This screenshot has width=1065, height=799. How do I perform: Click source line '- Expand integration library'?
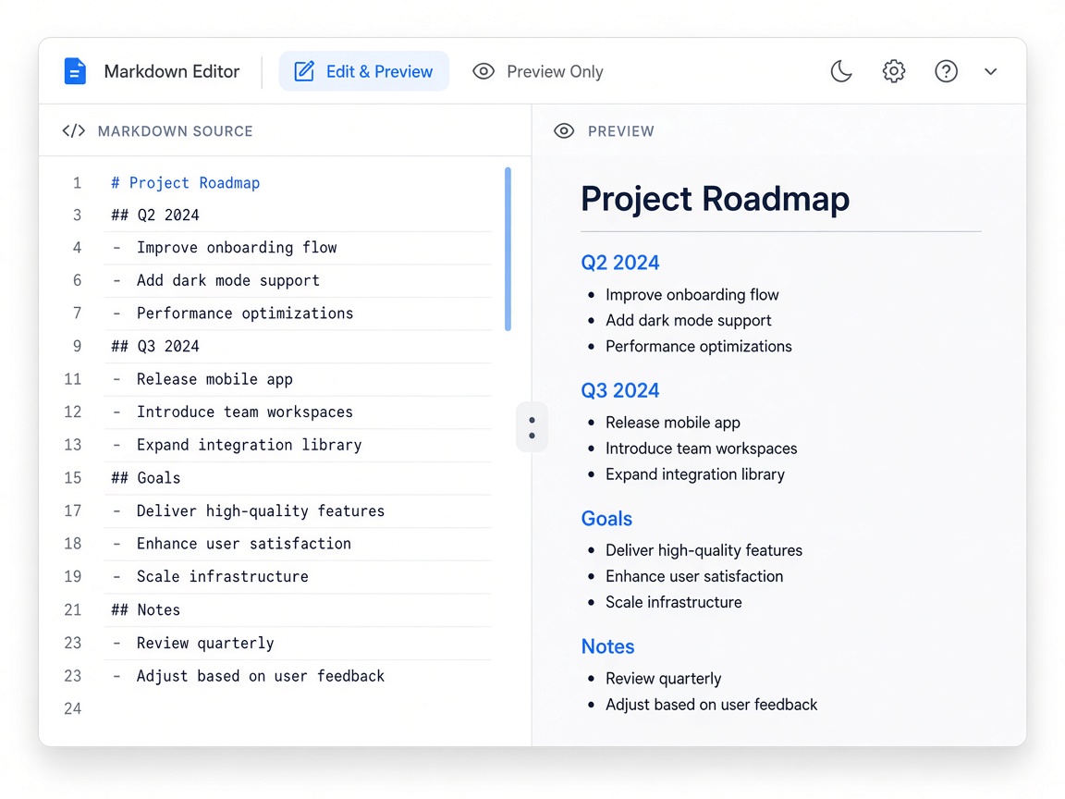pyautogui.click(x=237, y=445)
